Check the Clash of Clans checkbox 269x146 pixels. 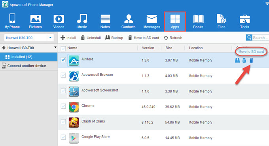point(63,121)
